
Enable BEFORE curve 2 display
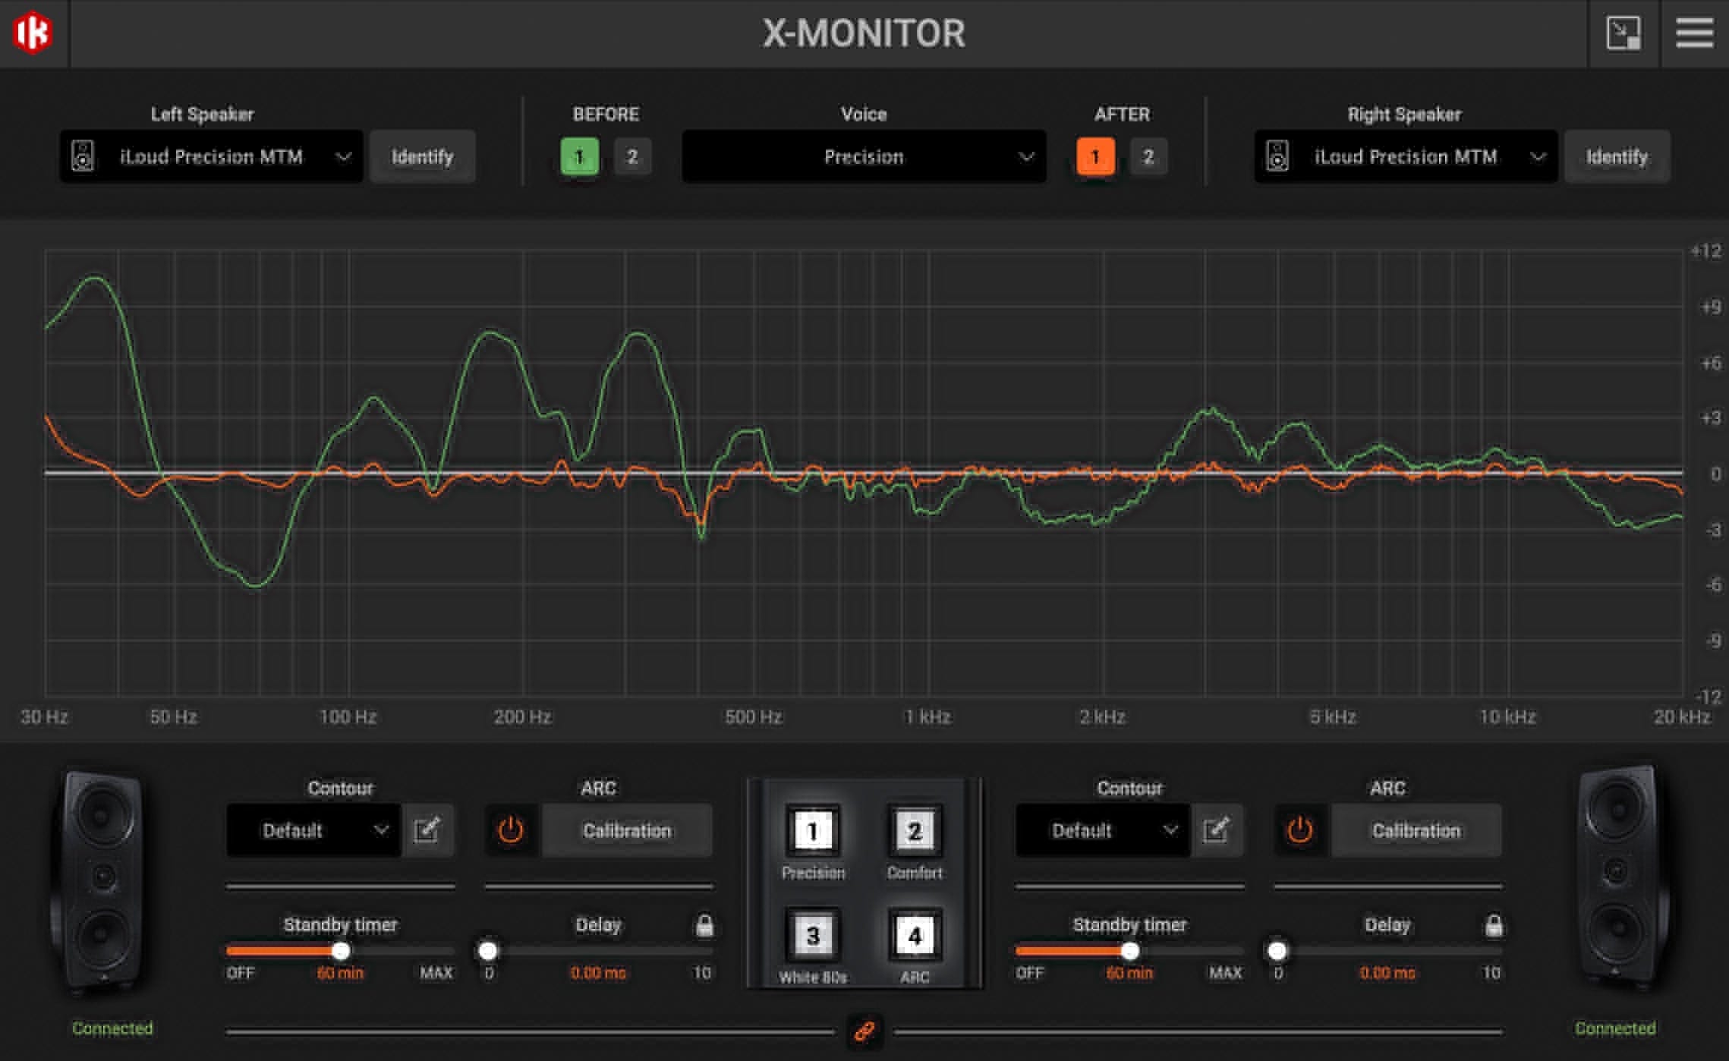631,157
